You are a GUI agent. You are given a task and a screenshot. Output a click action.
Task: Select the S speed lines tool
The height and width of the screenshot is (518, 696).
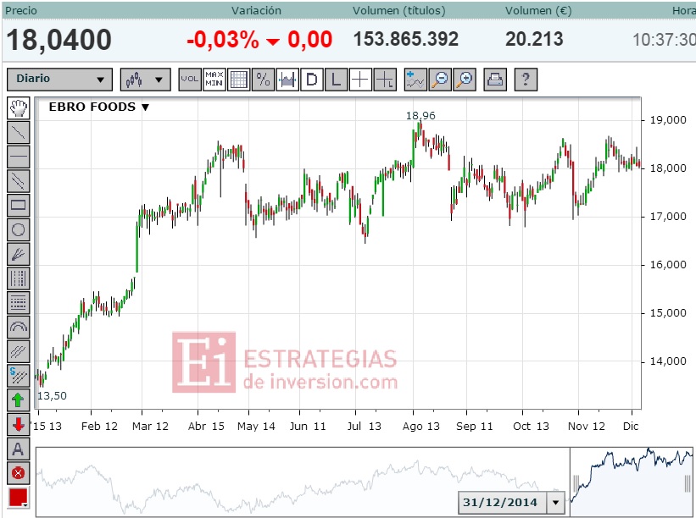pos(18,376)
